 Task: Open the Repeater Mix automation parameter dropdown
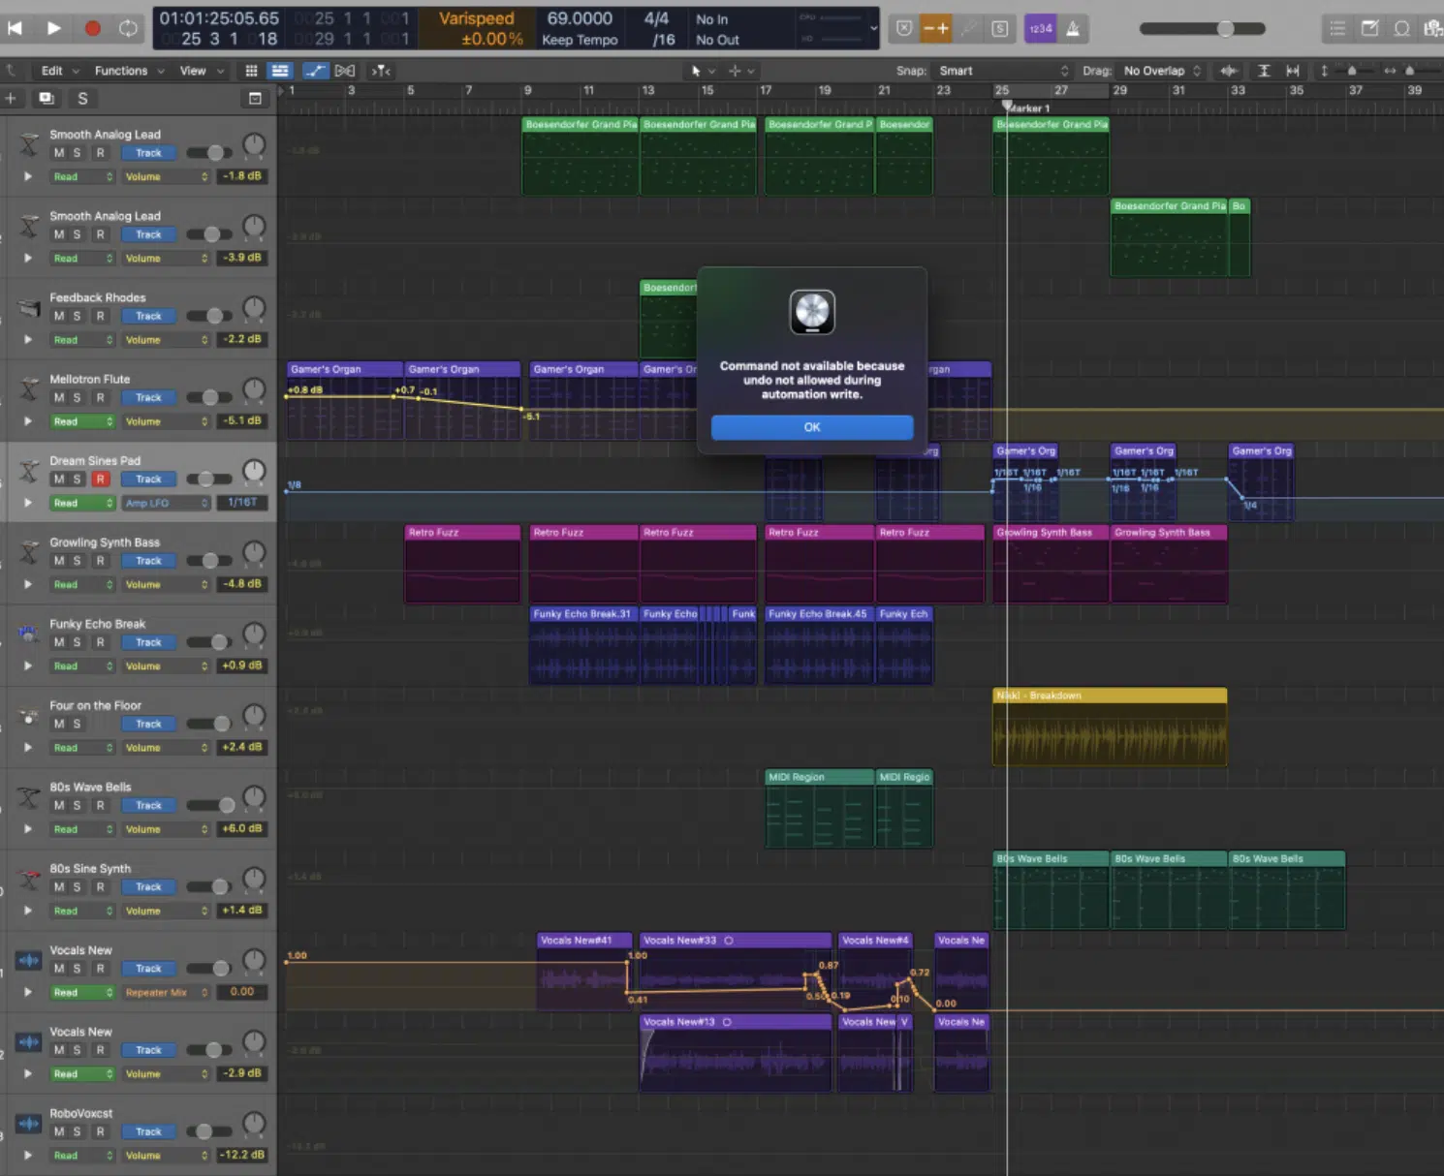(166, 992)
